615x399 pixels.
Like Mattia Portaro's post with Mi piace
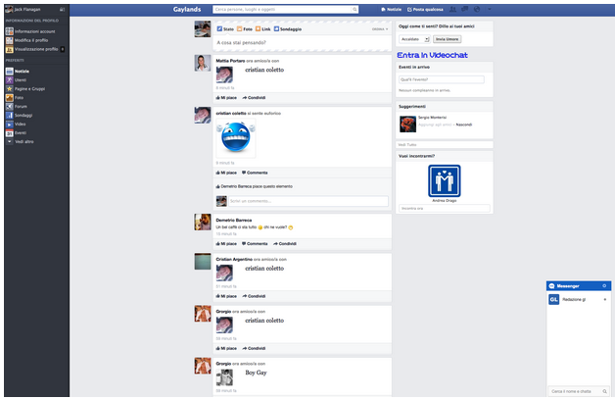[226, 97]
